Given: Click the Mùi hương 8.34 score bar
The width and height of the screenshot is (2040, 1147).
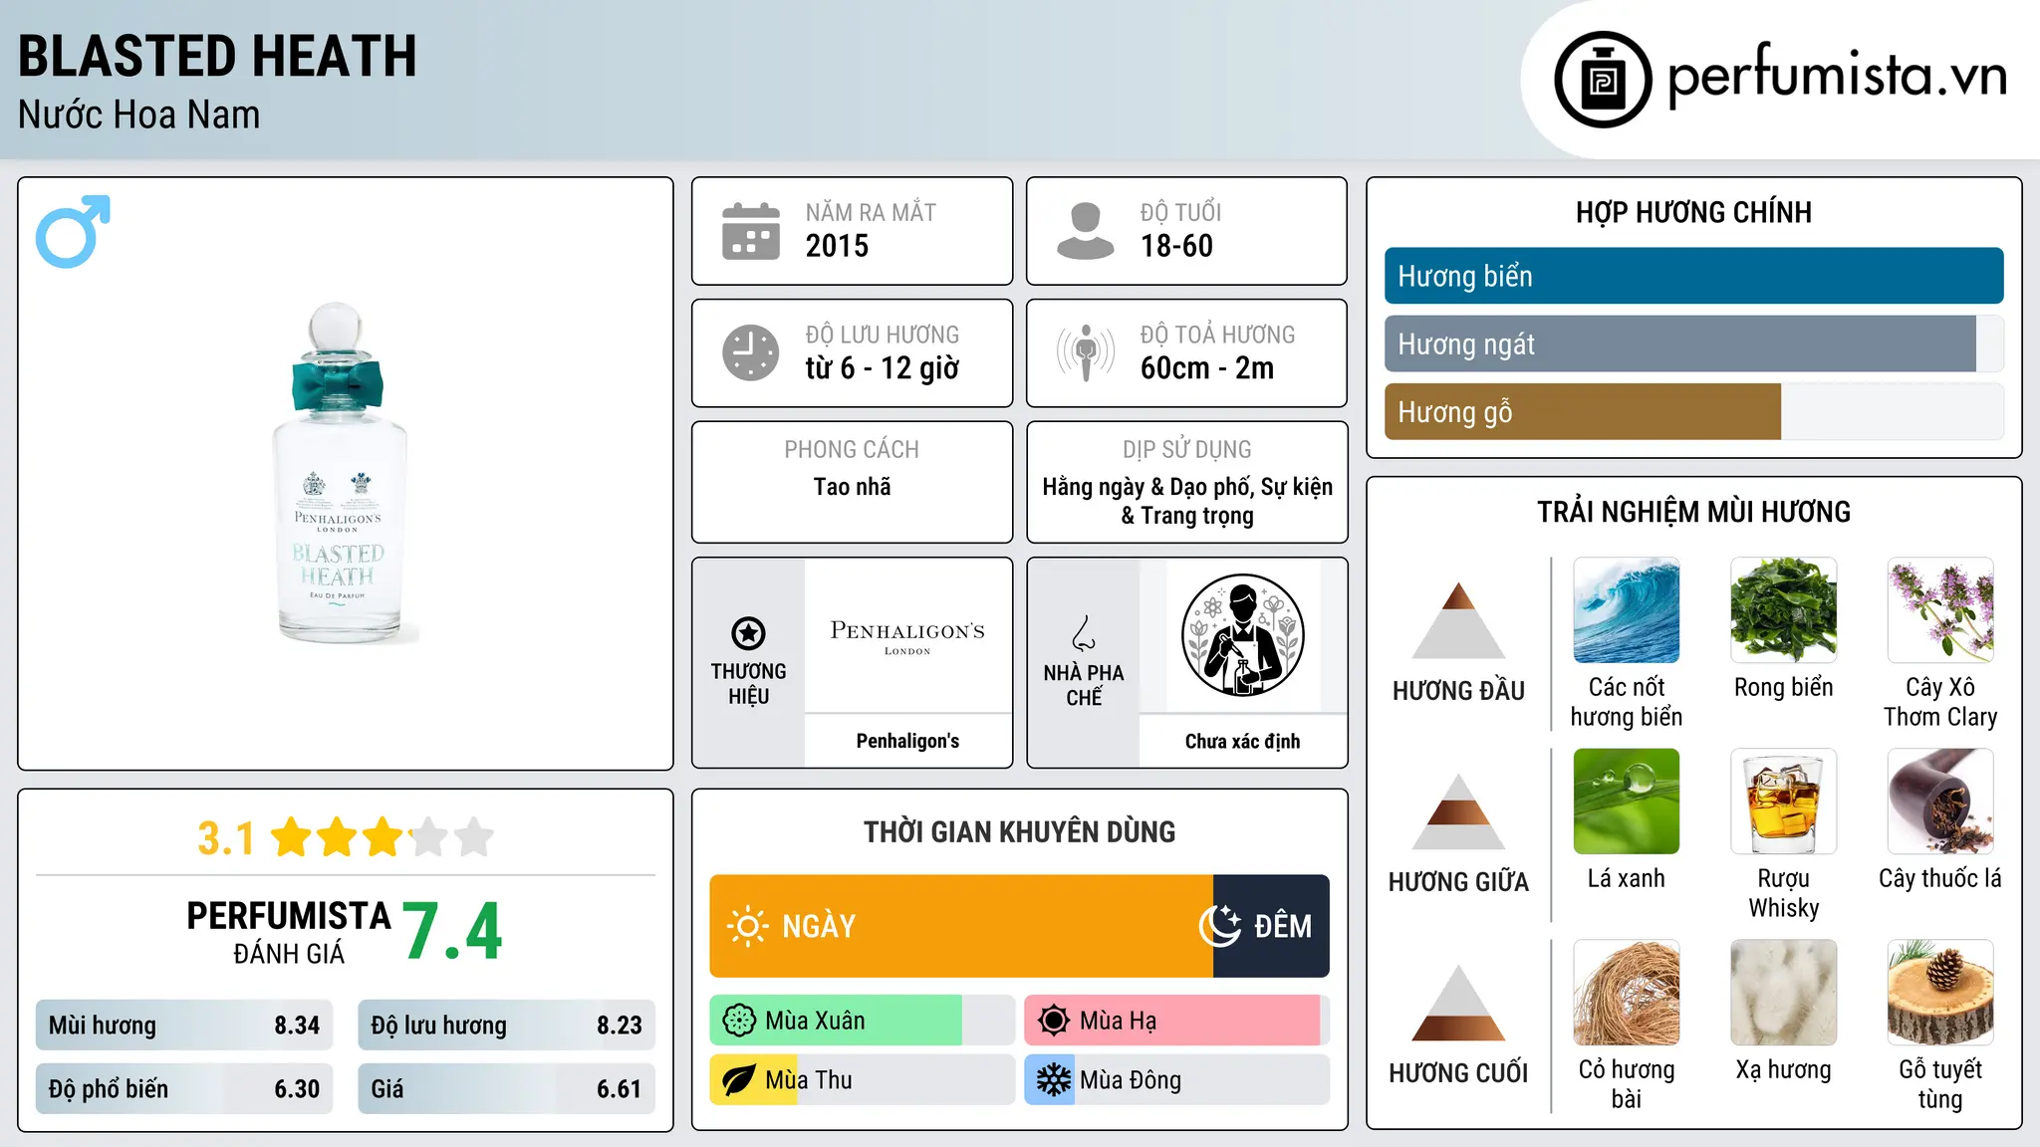Looking at the screenshot, I should click(184, 1026).
